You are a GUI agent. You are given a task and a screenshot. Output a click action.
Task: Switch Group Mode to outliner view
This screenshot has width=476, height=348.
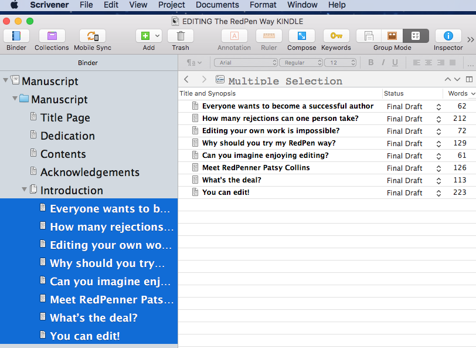coord(416,36)
